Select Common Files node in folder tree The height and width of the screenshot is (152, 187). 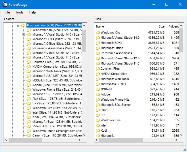(57, 62)
